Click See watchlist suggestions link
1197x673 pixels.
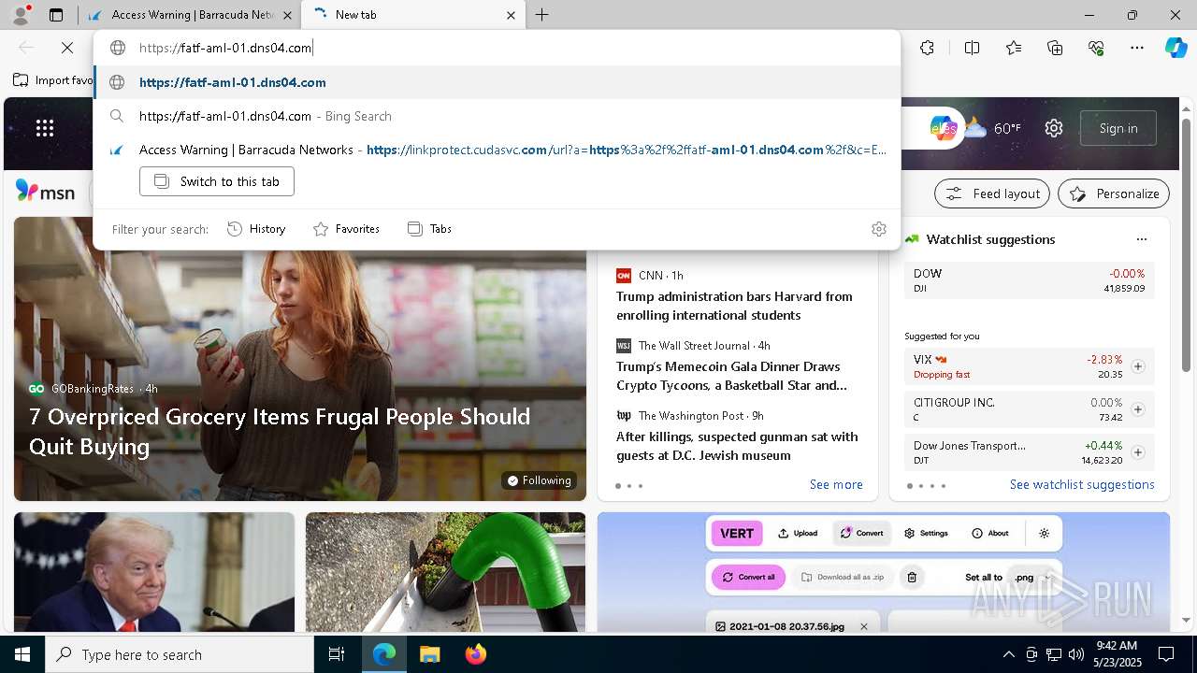[1082, 484]
